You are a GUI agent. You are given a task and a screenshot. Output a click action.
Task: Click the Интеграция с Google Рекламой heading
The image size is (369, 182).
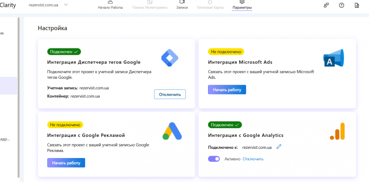tap(86, 135)
